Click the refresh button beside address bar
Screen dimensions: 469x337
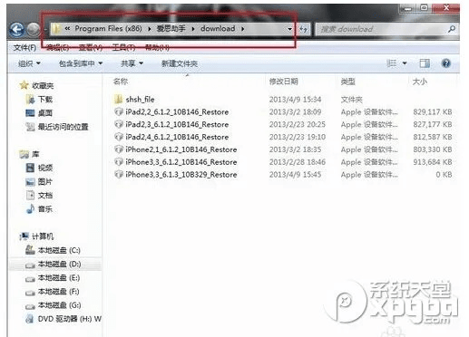pyautogui.click(x=303, y=29)
